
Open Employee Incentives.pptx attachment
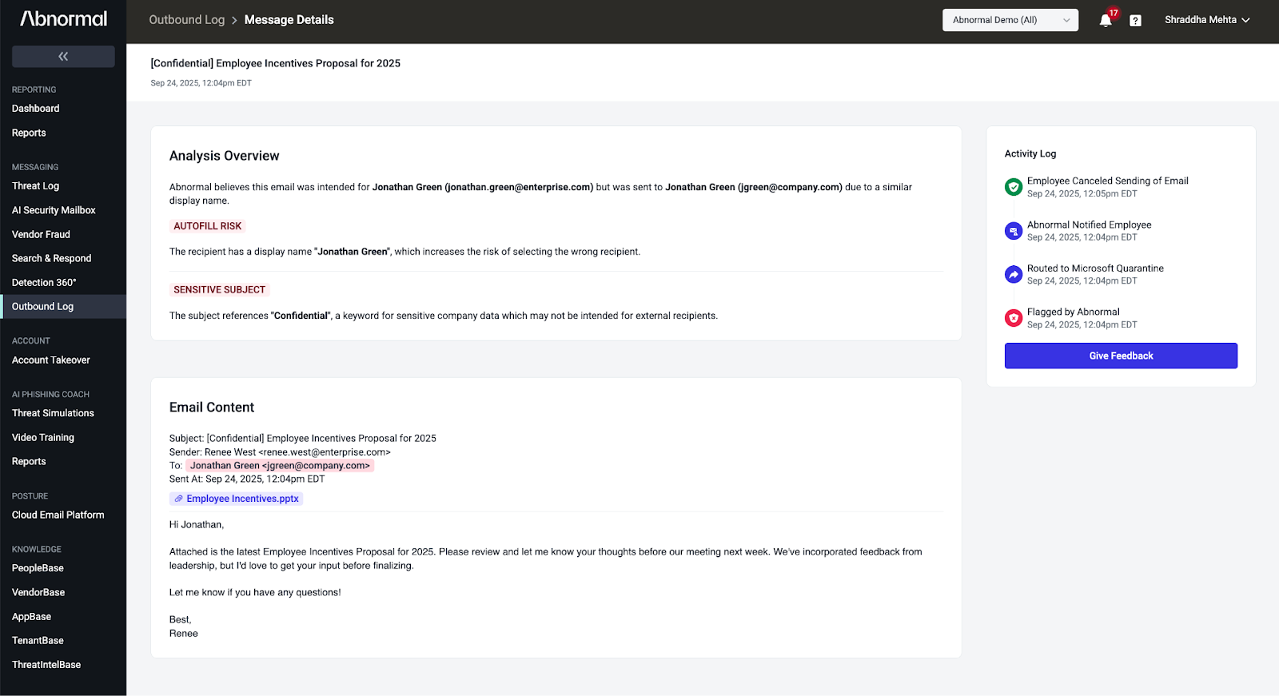click(236, 499)
